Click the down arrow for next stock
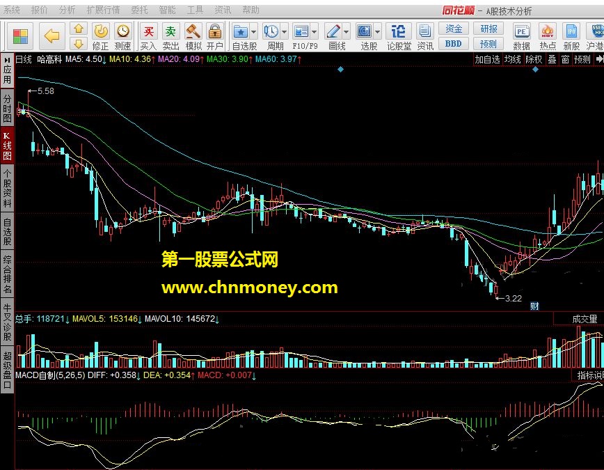Viewport: 604px width, 470px height. coord(79,44)
